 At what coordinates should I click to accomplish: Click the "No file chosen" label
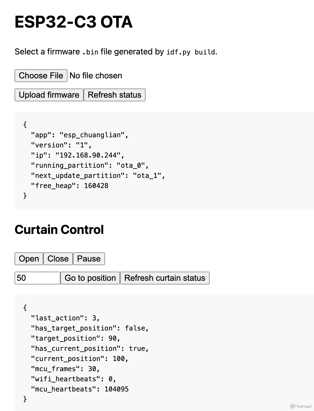coord(96,76)
